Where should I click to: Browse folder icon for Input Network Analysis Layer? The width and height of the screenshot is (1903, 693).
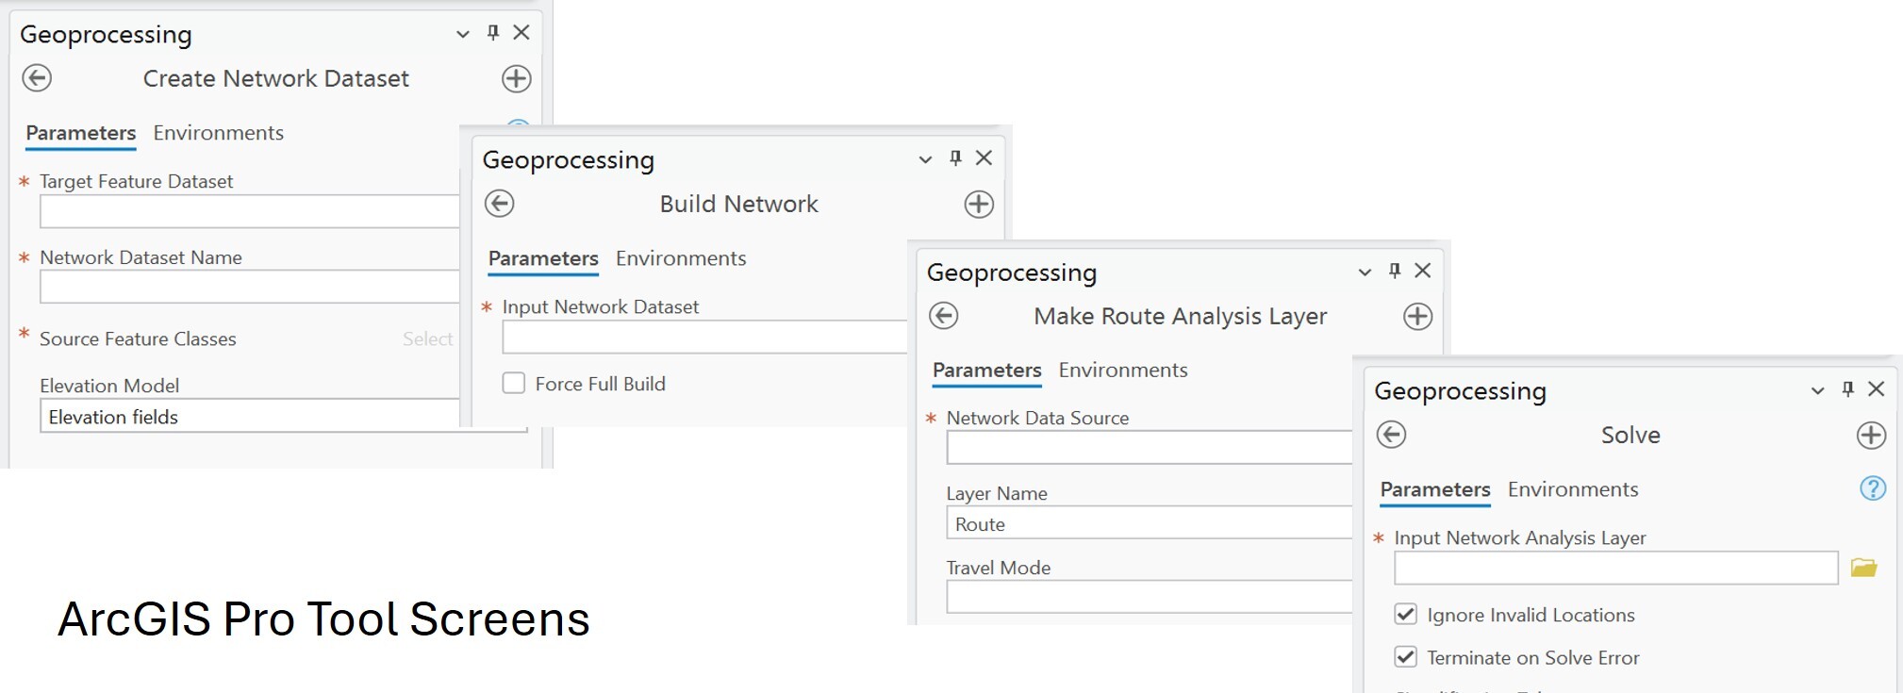[x=1863, y=568]
